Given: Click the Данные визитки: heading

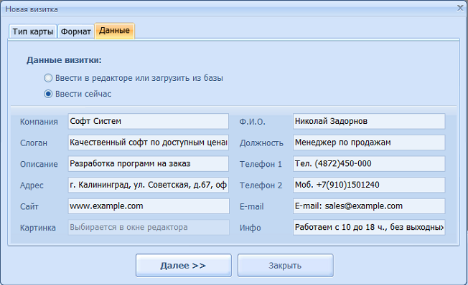Looking at the screenshot, I should pyautogui.click(x=64, y=60).
